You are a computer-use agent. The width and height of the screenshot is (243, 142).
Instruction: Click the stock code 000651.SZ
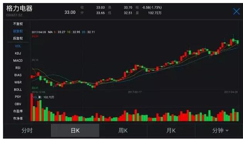14,15
